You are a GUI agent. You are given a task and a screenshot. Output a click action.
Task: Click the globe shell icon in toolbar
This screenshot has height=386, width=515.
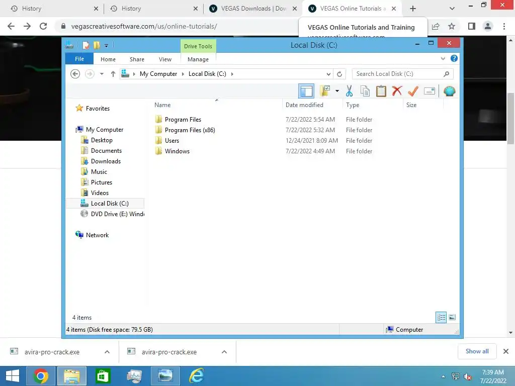[x=449, y=91]
